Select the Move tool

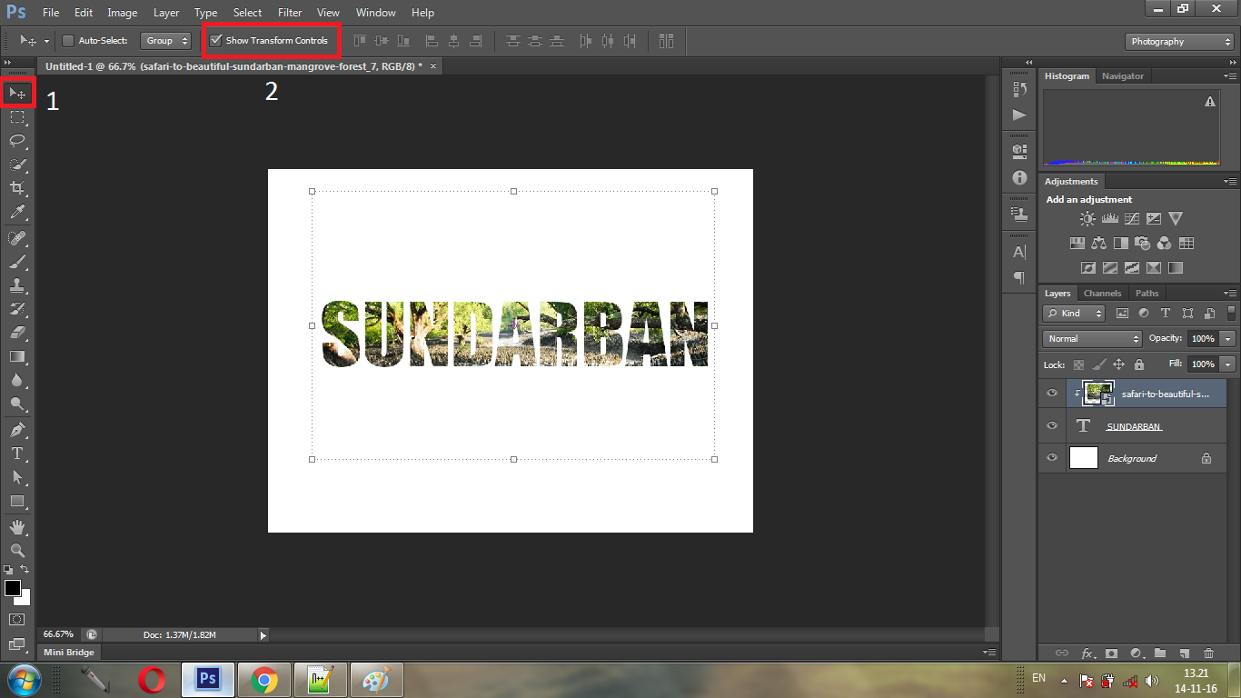(17, 93)
